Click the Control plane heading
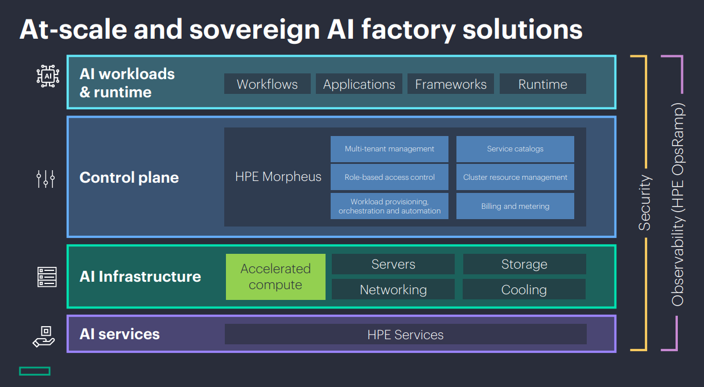This screenshot has height=387, width=704. (x=129, y=178)
